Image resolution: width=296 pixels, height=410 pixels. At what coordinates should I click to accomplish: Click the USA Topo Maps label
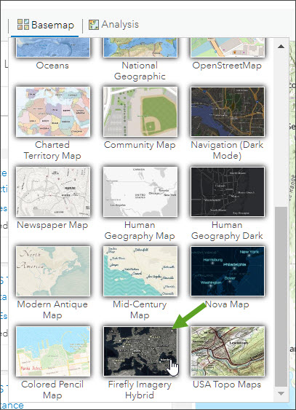coord(227,385)
